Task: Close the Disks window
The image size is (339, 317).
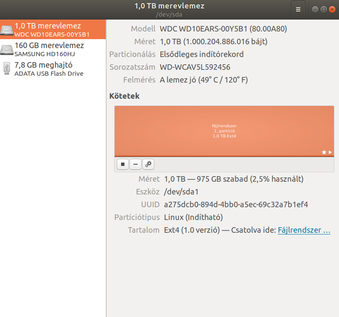Action: (332, 9)
